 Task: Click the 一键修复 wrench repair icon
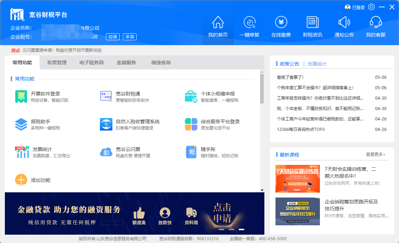249,23
